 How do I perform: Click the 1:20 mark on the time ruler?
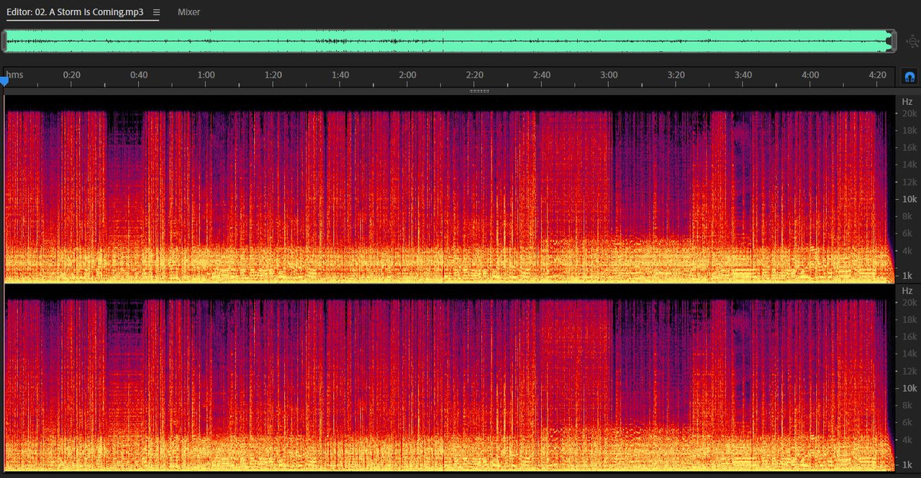click(273, 75)
